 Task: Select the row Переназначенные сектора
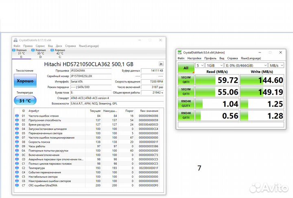pyautogui.click(x=87, y=133)
